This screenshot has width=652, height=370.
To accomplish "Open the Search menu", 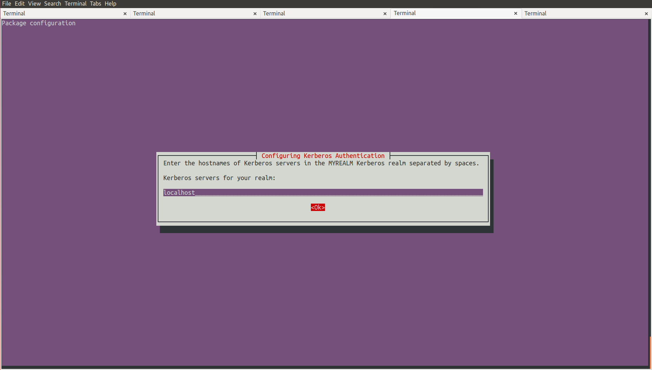I will point(53,4).
